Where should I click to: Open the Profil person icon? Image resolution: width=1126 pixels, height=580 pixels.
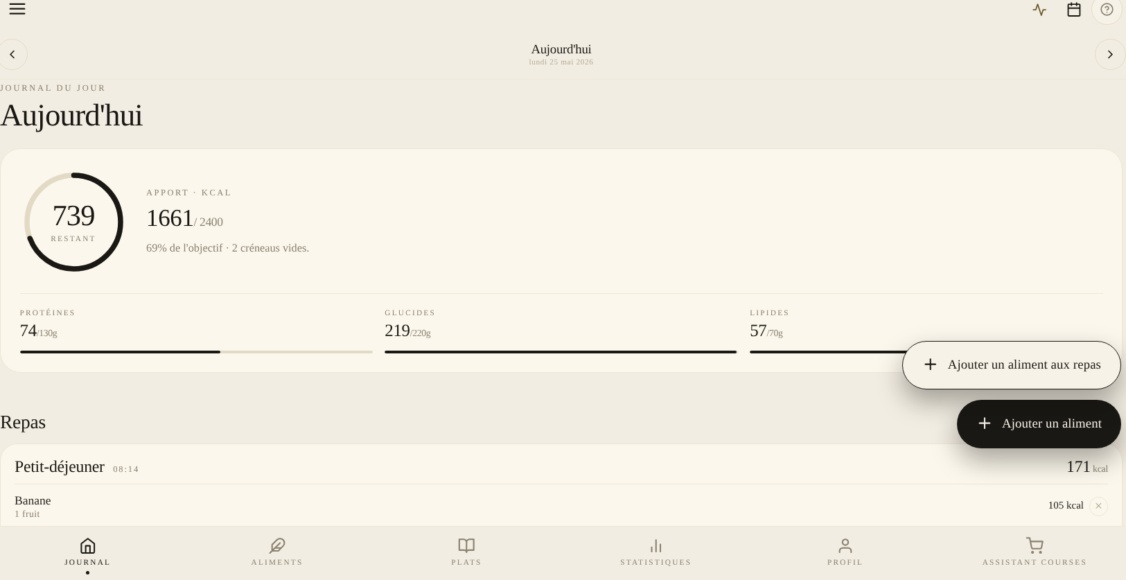845,545
